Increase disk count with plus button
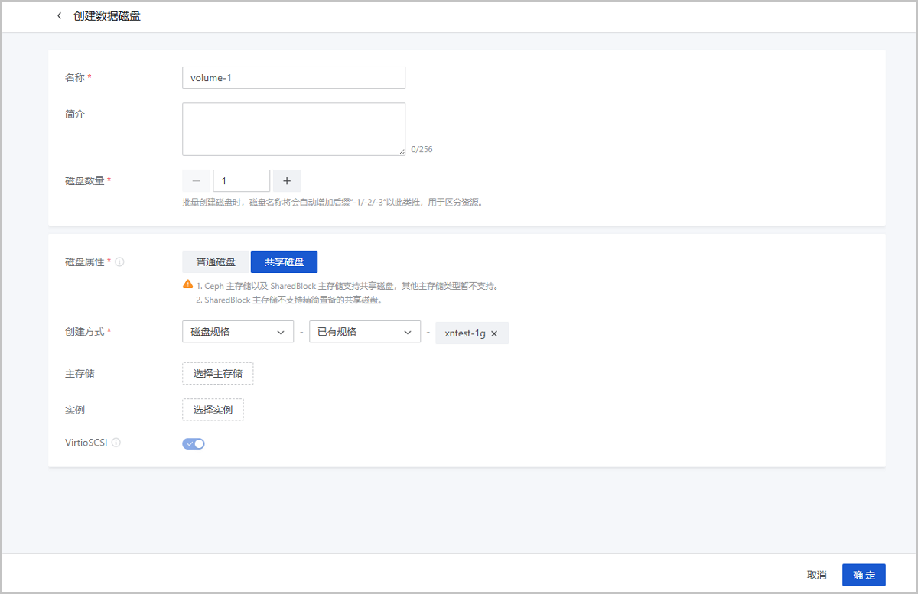The width and height of the screenshot is (918, 594). [x=287, y=180]
